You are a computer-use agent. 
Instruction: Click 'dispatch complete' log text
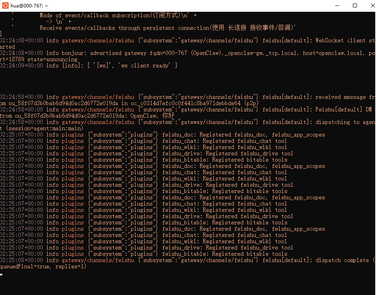point(342,260)
